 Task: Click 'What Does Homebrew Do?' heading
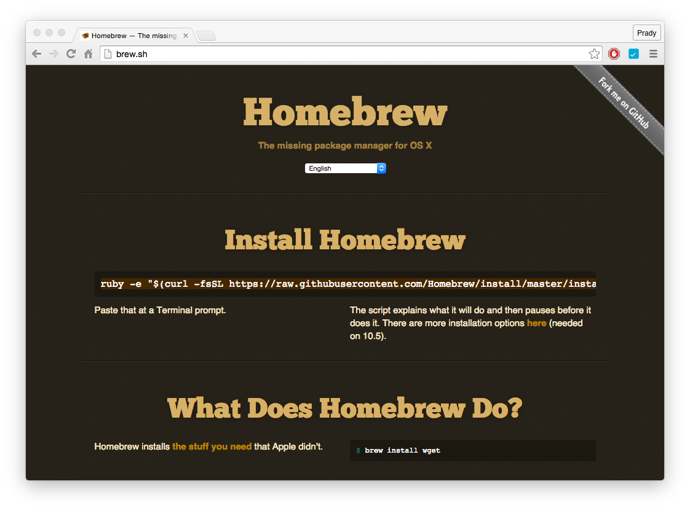[x=345, y=408]
